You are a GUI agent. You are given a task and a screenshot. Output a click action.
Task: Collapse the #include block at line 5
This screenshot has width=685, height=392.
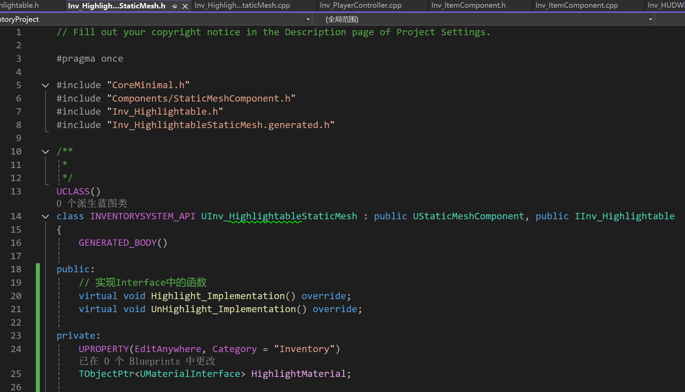click(45, 86)
